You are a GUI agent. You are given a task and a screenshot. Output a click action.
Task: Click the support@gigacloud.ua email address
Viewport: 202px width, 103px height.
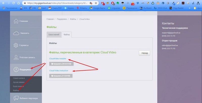[171, 33]
